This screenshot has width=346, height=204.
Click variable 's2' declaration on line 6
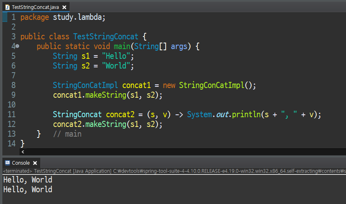coord(85,66)
